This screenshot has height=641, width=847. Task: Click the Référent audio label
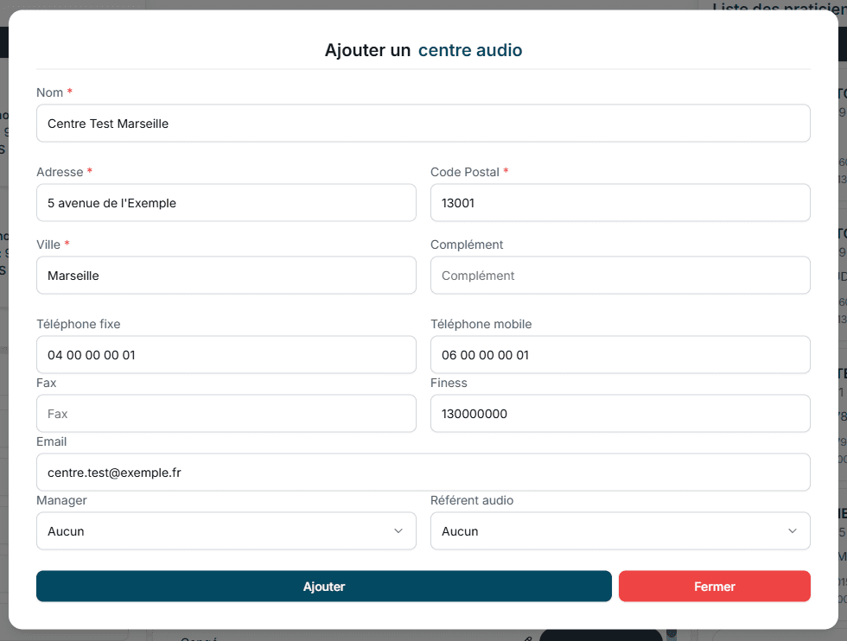point(472,500)
